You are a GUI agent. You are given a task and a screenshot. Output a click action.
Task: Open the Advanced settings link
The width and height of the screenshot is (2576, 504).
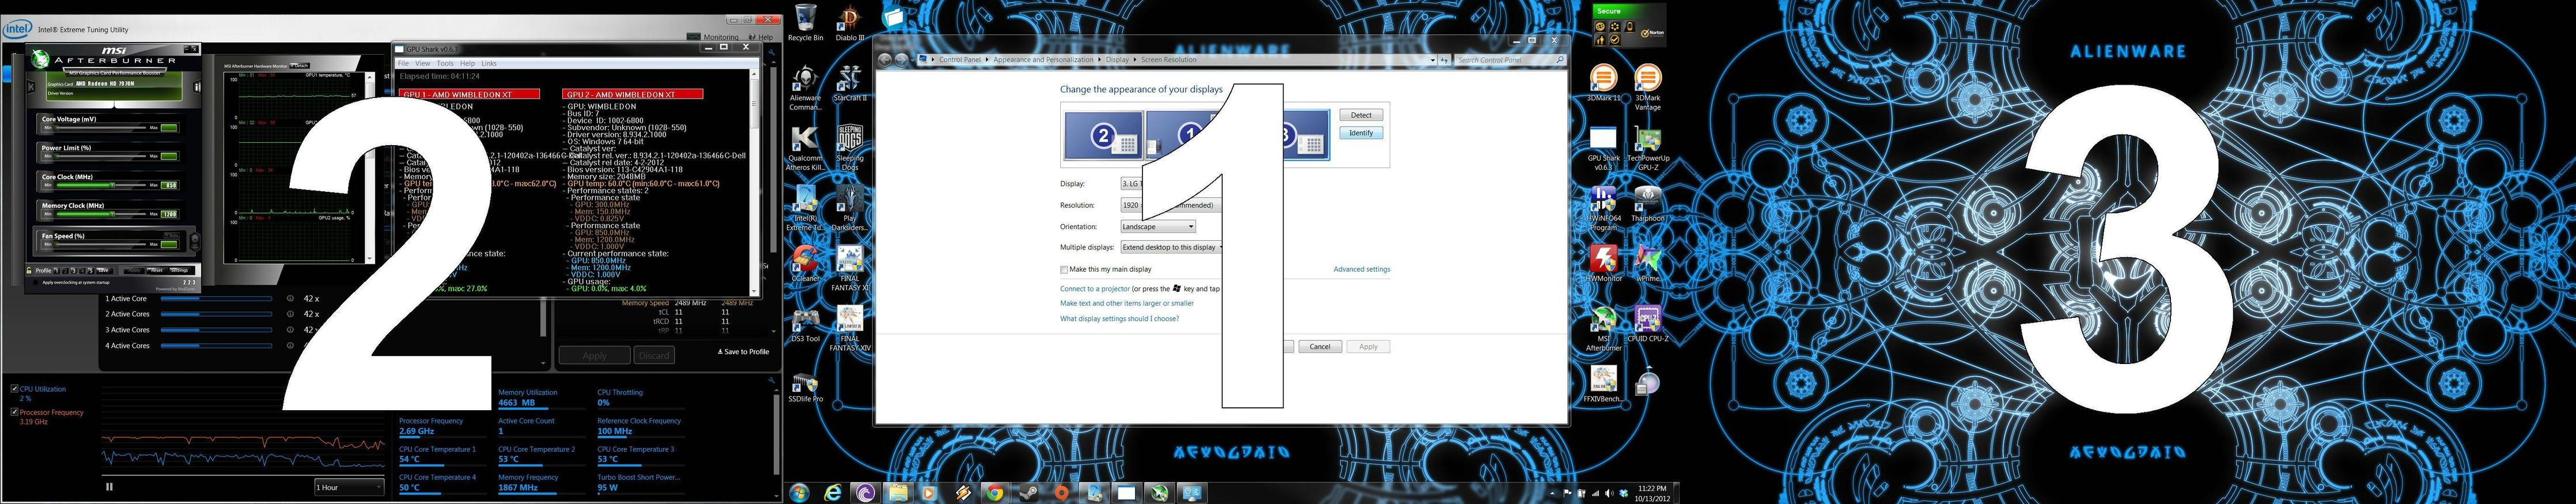point(1361,269)
